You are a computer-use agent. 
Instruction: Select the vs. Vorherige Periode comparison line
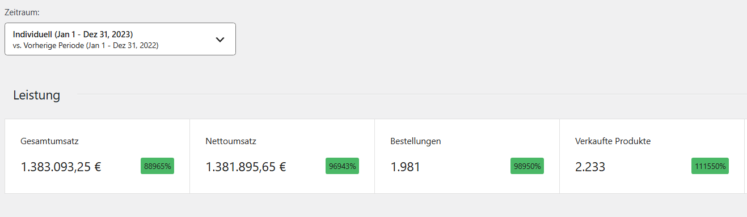tap(86, 45)
